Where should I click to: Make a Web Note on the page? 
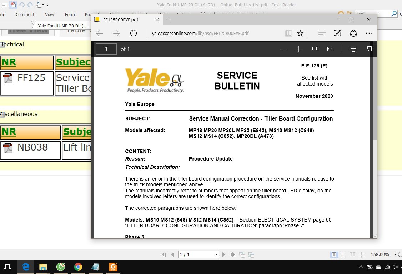click(x=337, y=33)
